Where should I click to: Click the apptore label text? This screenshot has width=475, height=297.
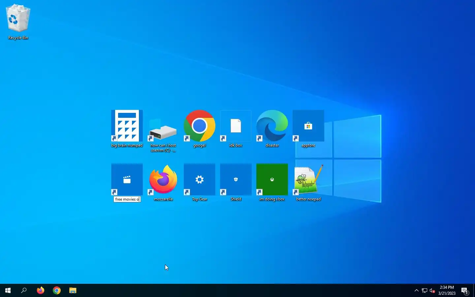click(x=308, y=145)
